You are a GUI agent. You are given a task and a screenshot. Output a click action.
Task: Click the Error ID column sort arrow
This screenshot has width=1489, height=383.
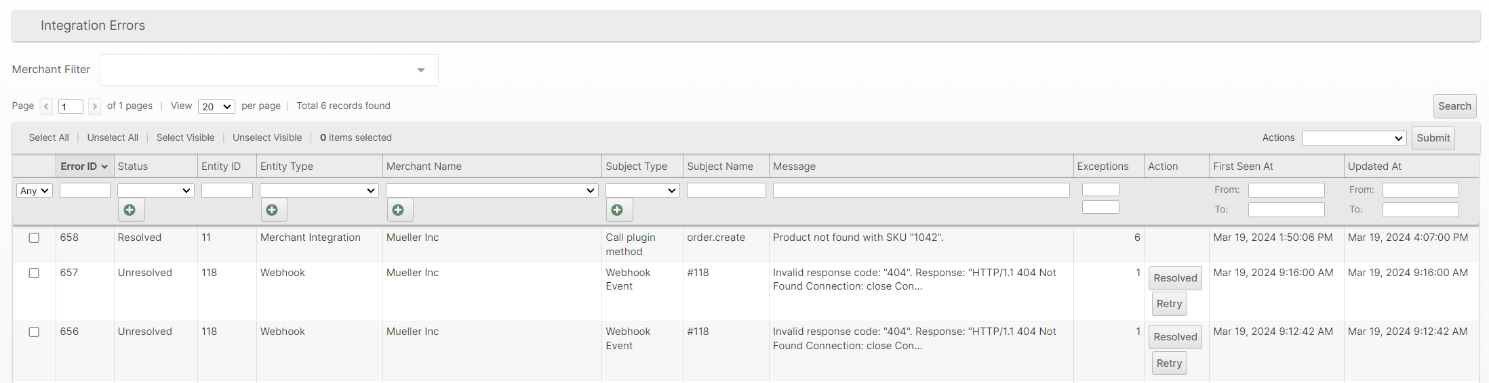pyautogui.click(x=104, y=166)
